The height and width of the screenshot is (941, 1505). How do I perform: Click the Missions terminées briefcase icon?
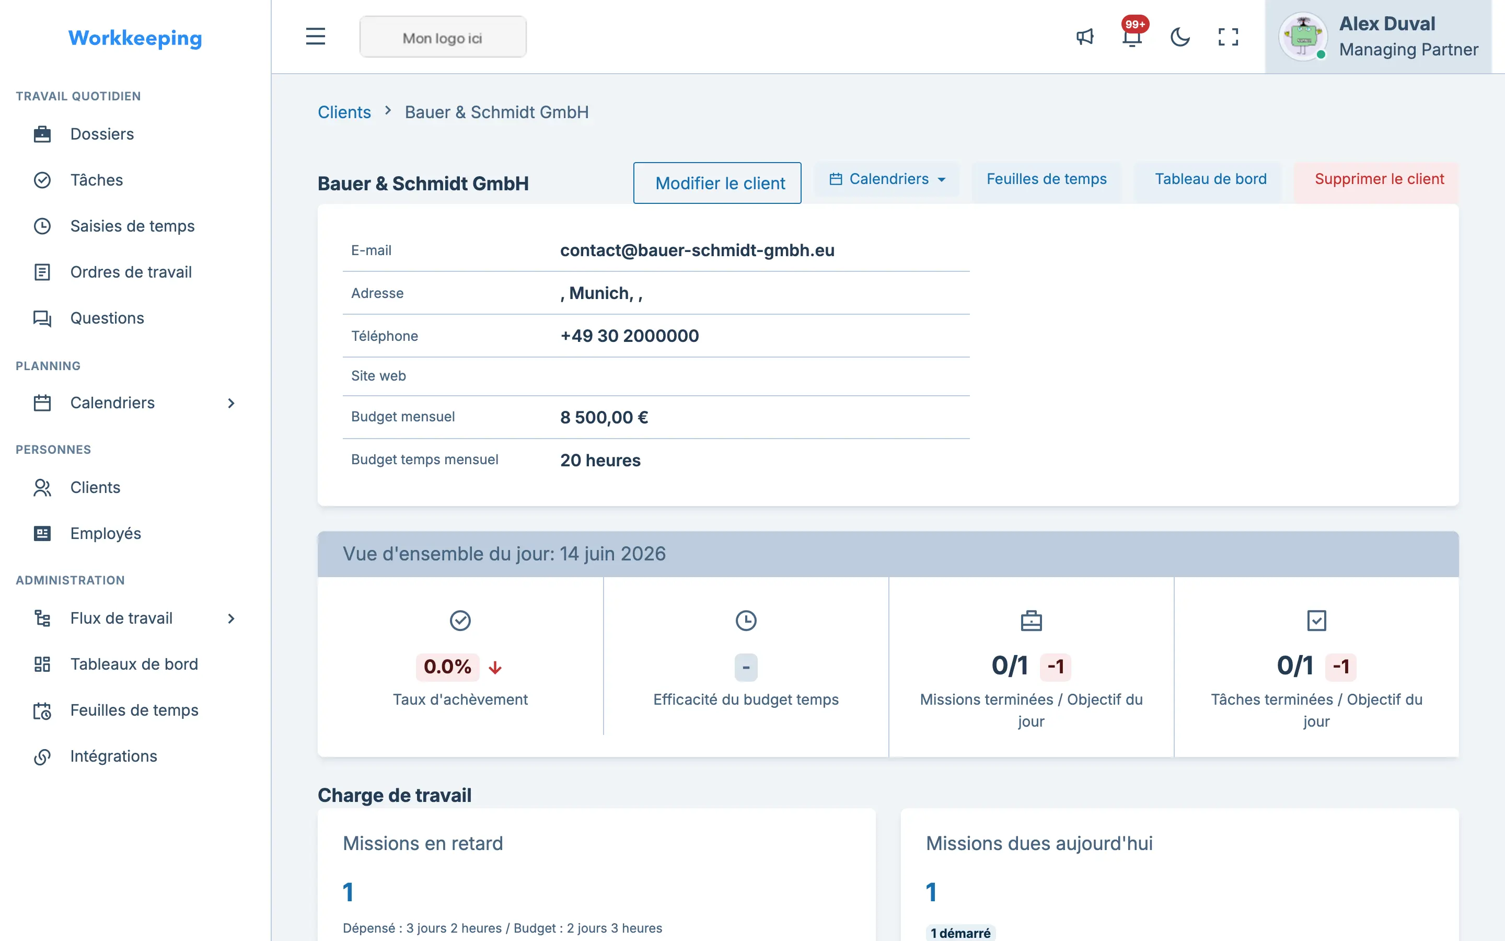[x=1031, y=621]
